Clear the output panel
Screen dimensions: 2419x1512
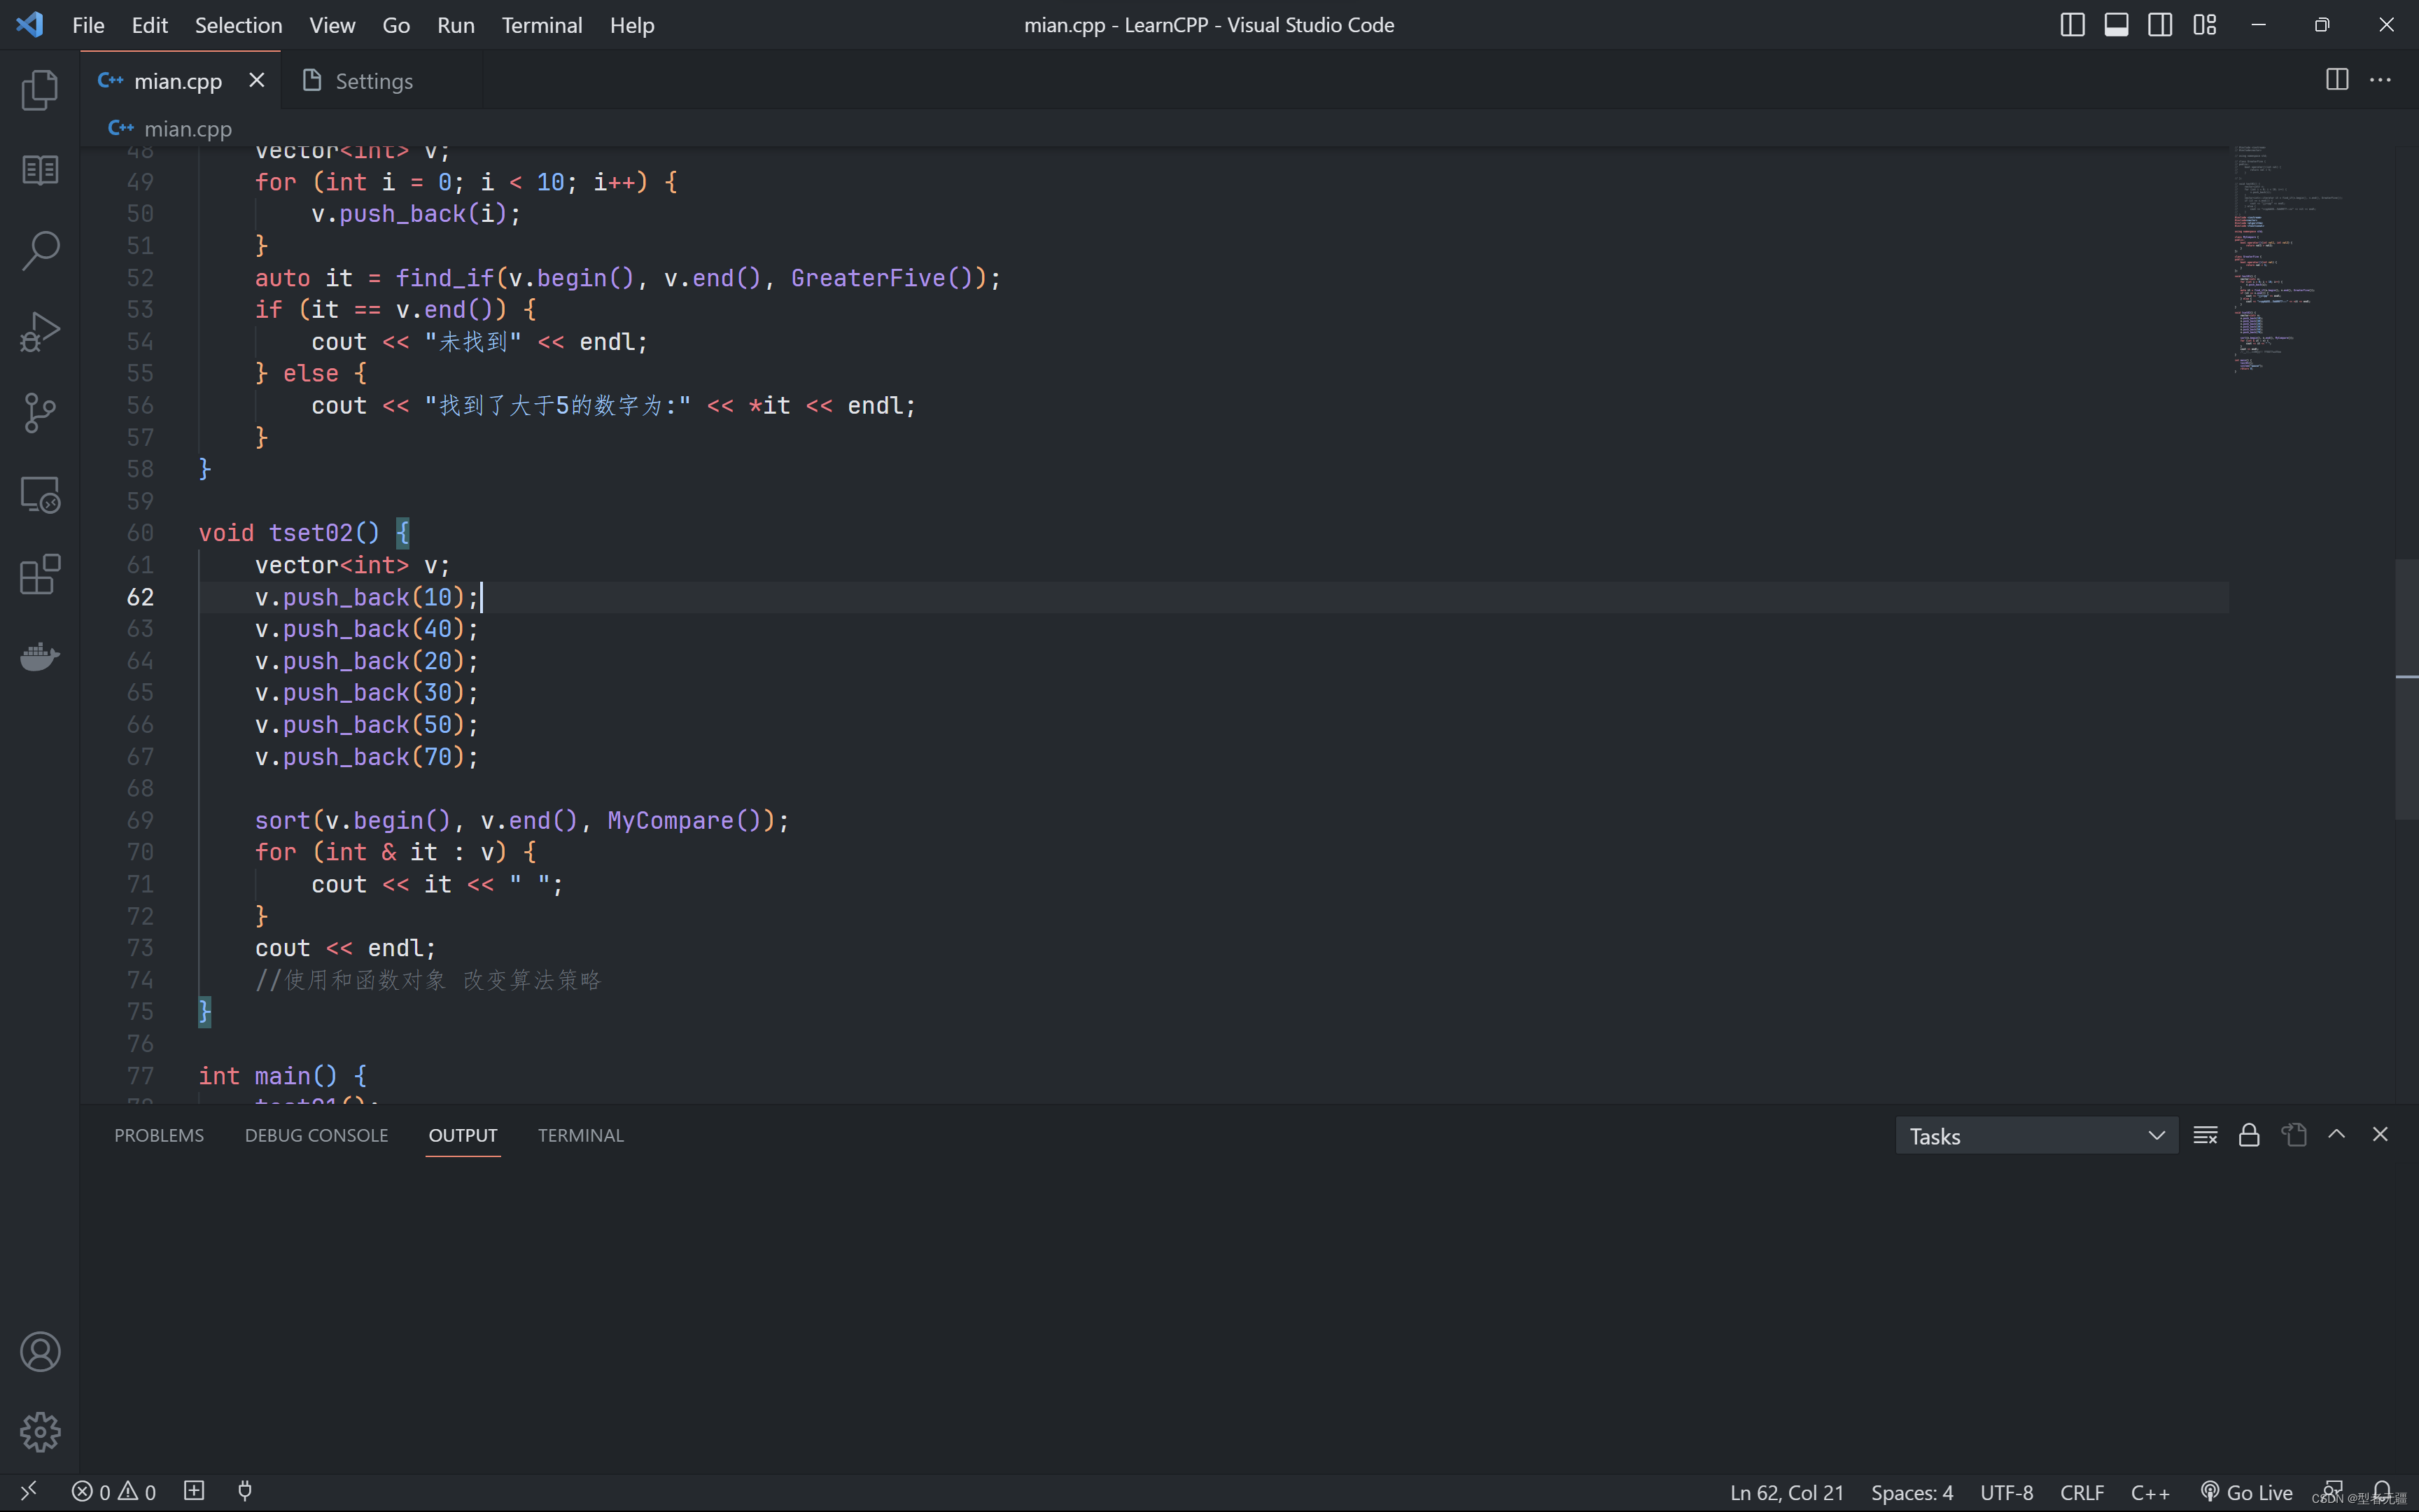click(x=2205, y=1135)
